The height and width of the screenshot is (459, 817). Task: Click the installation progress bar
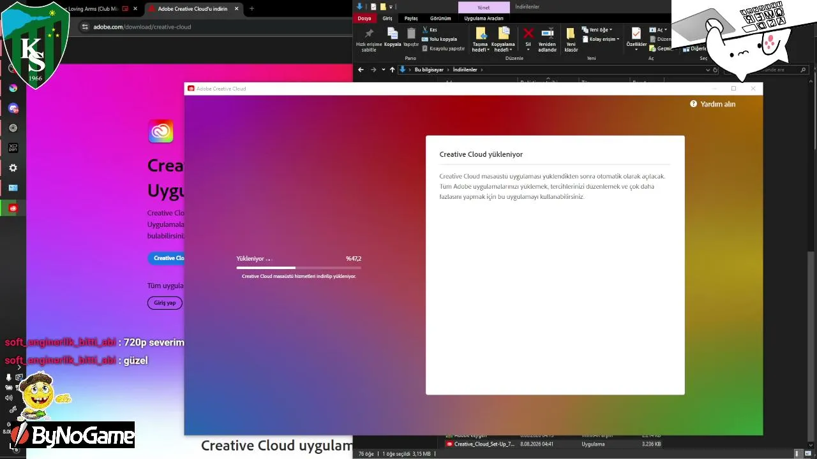[299, 268]
